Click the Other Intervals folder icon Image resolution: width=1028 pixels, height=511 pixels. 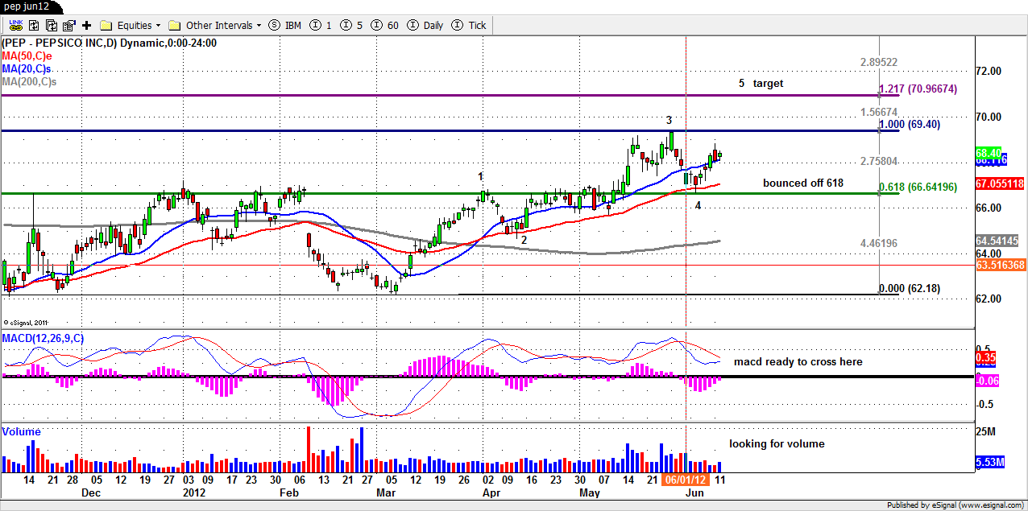point(174,25)
